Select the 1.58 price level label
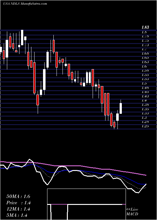 click(145, 71)
